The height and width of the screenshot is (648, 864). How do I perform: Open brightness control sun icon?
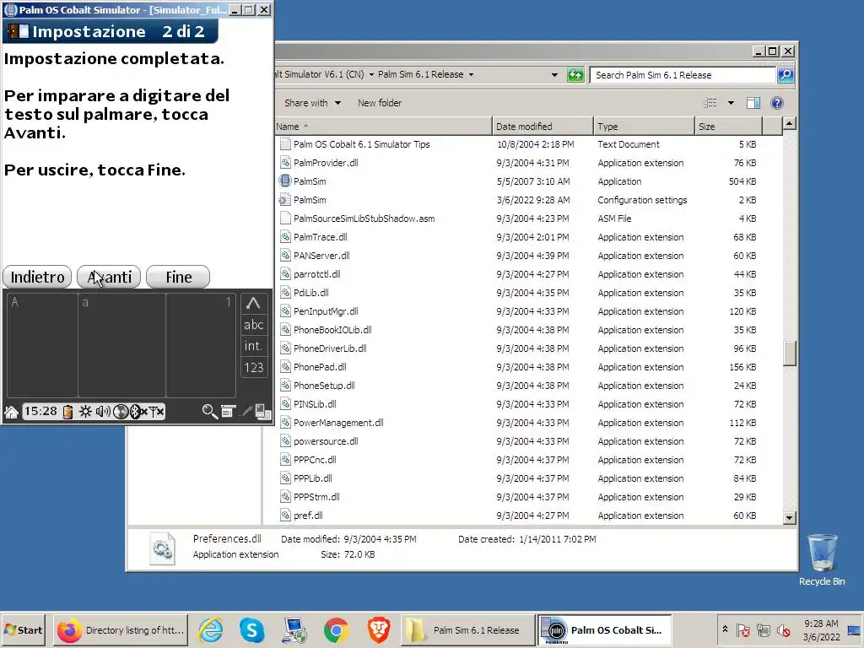tap(85, 412)
